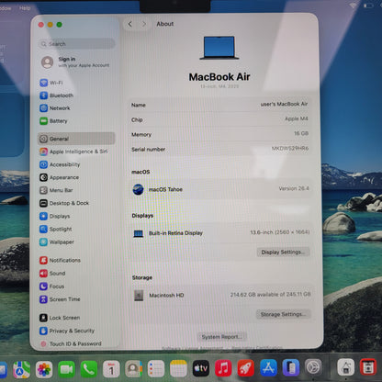Image resolution: width=382 pixels, height=382 pixels.
Task: Launch FaceTime from the Dock
Action: [66, 369]
